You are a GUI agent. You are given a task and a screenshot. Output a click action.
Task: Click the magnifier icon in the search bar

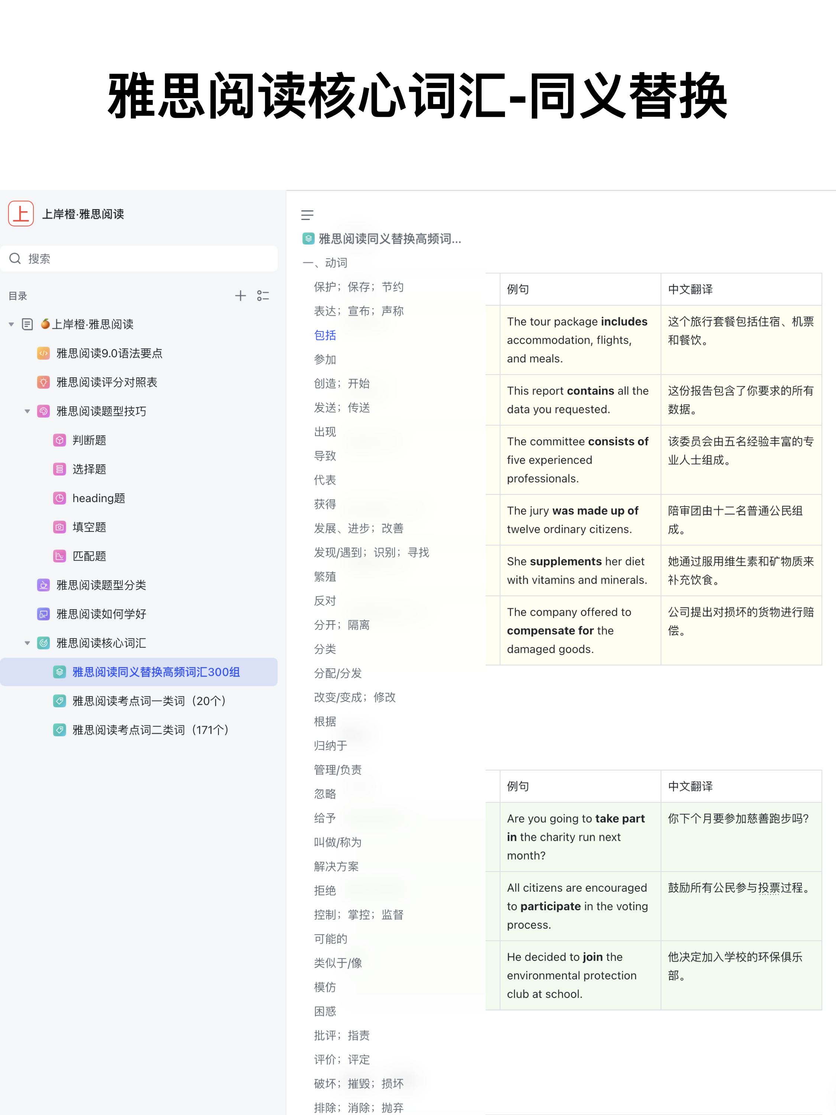click(15, 258)
